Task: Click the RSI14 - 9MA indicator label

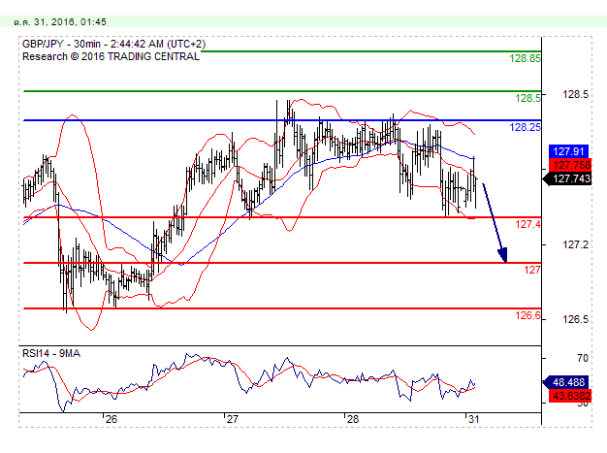Action: click(51, 352)
